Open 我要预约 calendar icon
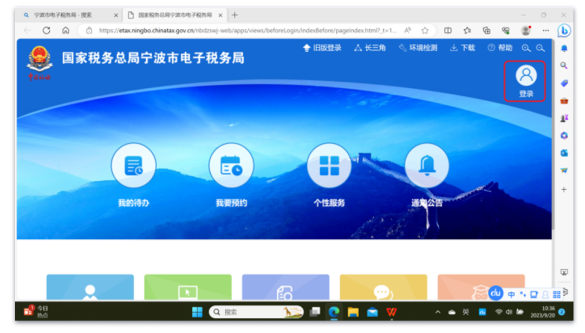Viewport: 585px width, 333px height. [231, 165]
